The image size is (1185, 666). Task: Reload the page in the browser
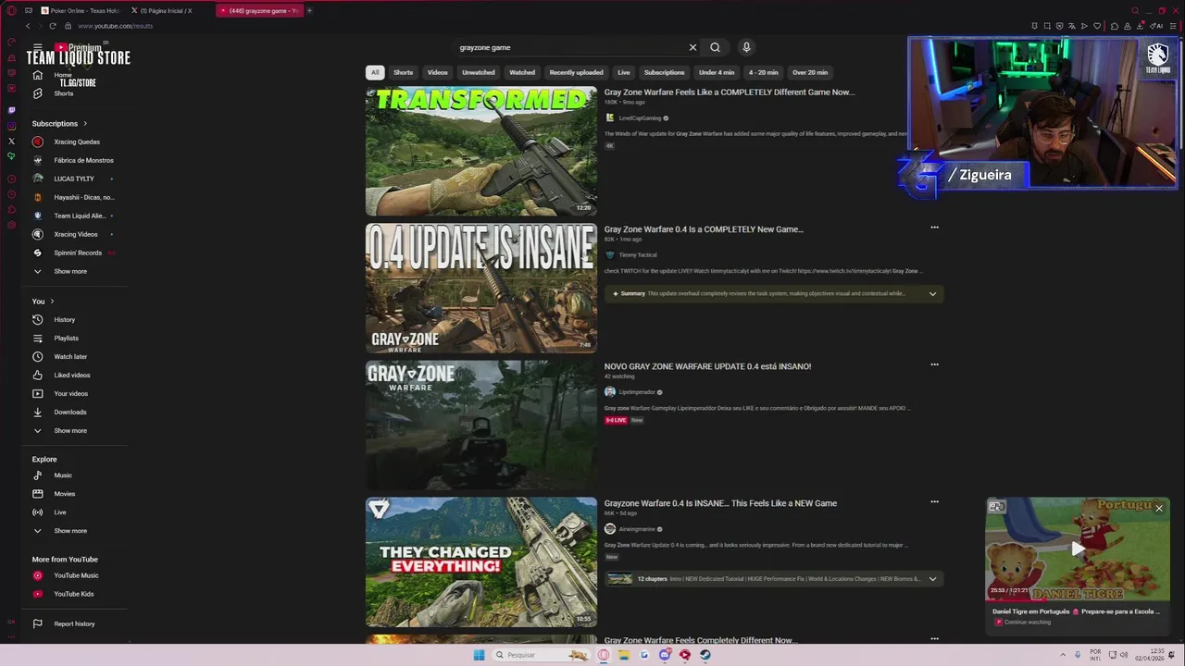(x=52, y=26)
